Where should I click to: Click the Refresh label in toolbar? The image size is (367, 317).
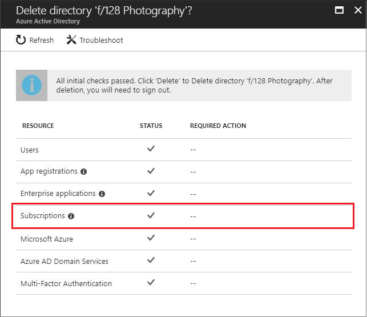pos(42,41)
